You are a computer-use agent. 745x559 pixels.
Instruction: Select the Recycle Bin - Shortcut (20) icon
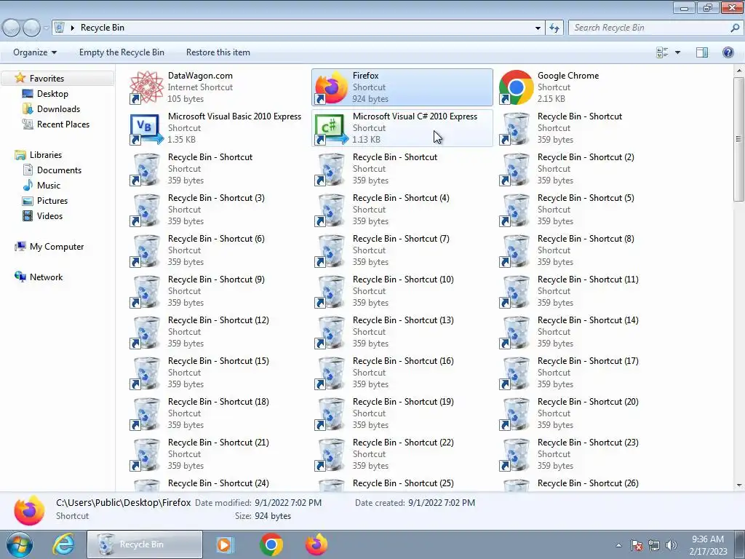(516, 413)
